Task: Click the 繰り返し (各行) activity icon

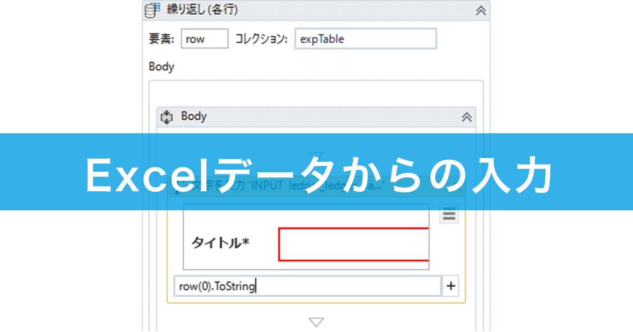Action: (x=152, y=10)
